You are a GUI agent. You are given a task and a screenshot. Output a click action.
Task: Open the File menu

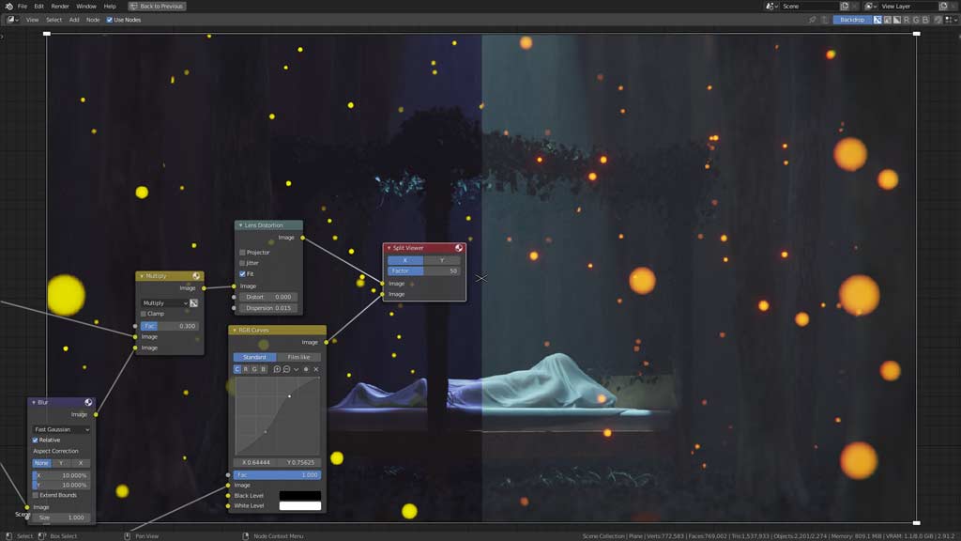click(x=23, y=7)
